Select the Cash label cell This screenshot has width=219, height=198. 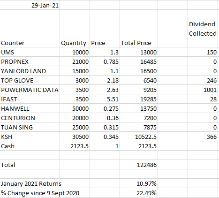point(30,146)
